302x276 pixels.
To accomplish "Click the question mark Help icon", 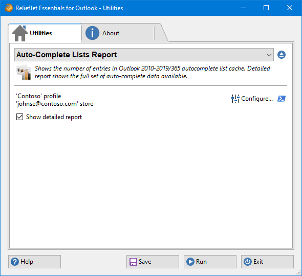I will tap(15, 262).
